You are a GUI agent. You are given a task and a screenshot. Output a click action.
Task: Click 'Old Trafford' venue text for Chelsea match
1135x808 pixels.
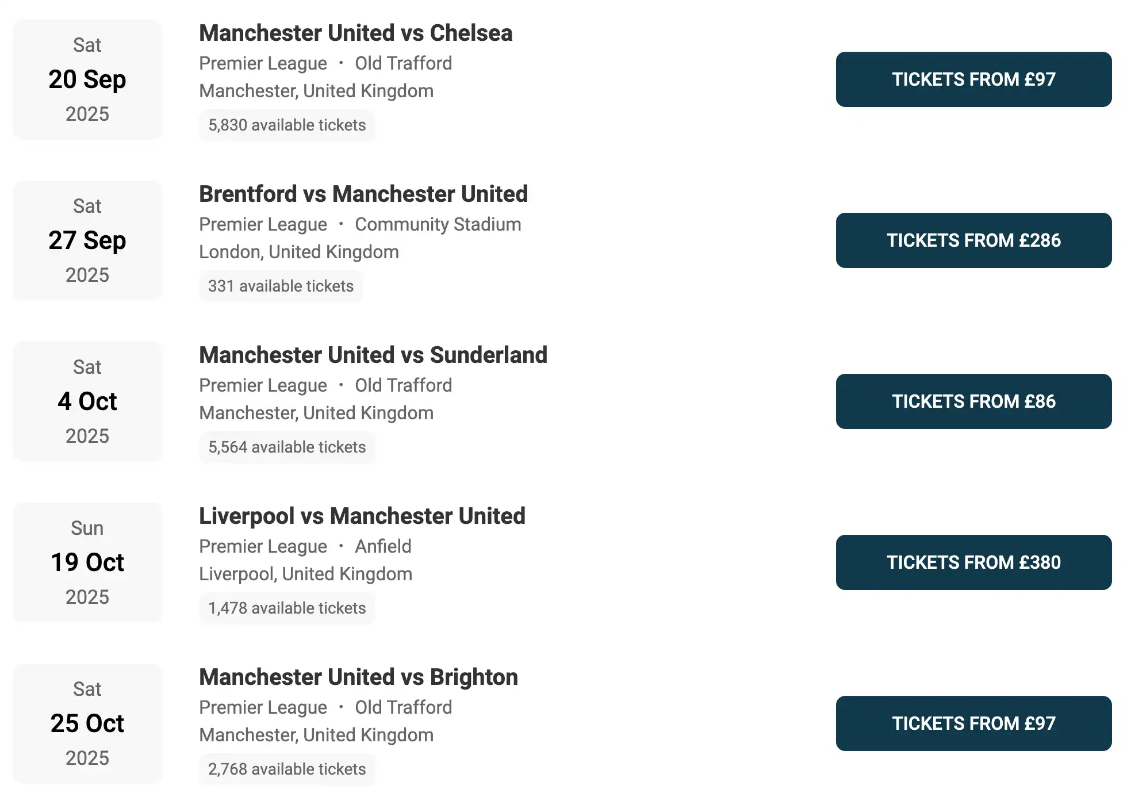(x=403, y=63)
